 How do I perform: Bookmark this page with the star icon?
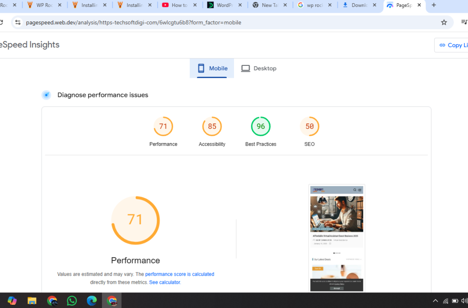tap(444, 22)
